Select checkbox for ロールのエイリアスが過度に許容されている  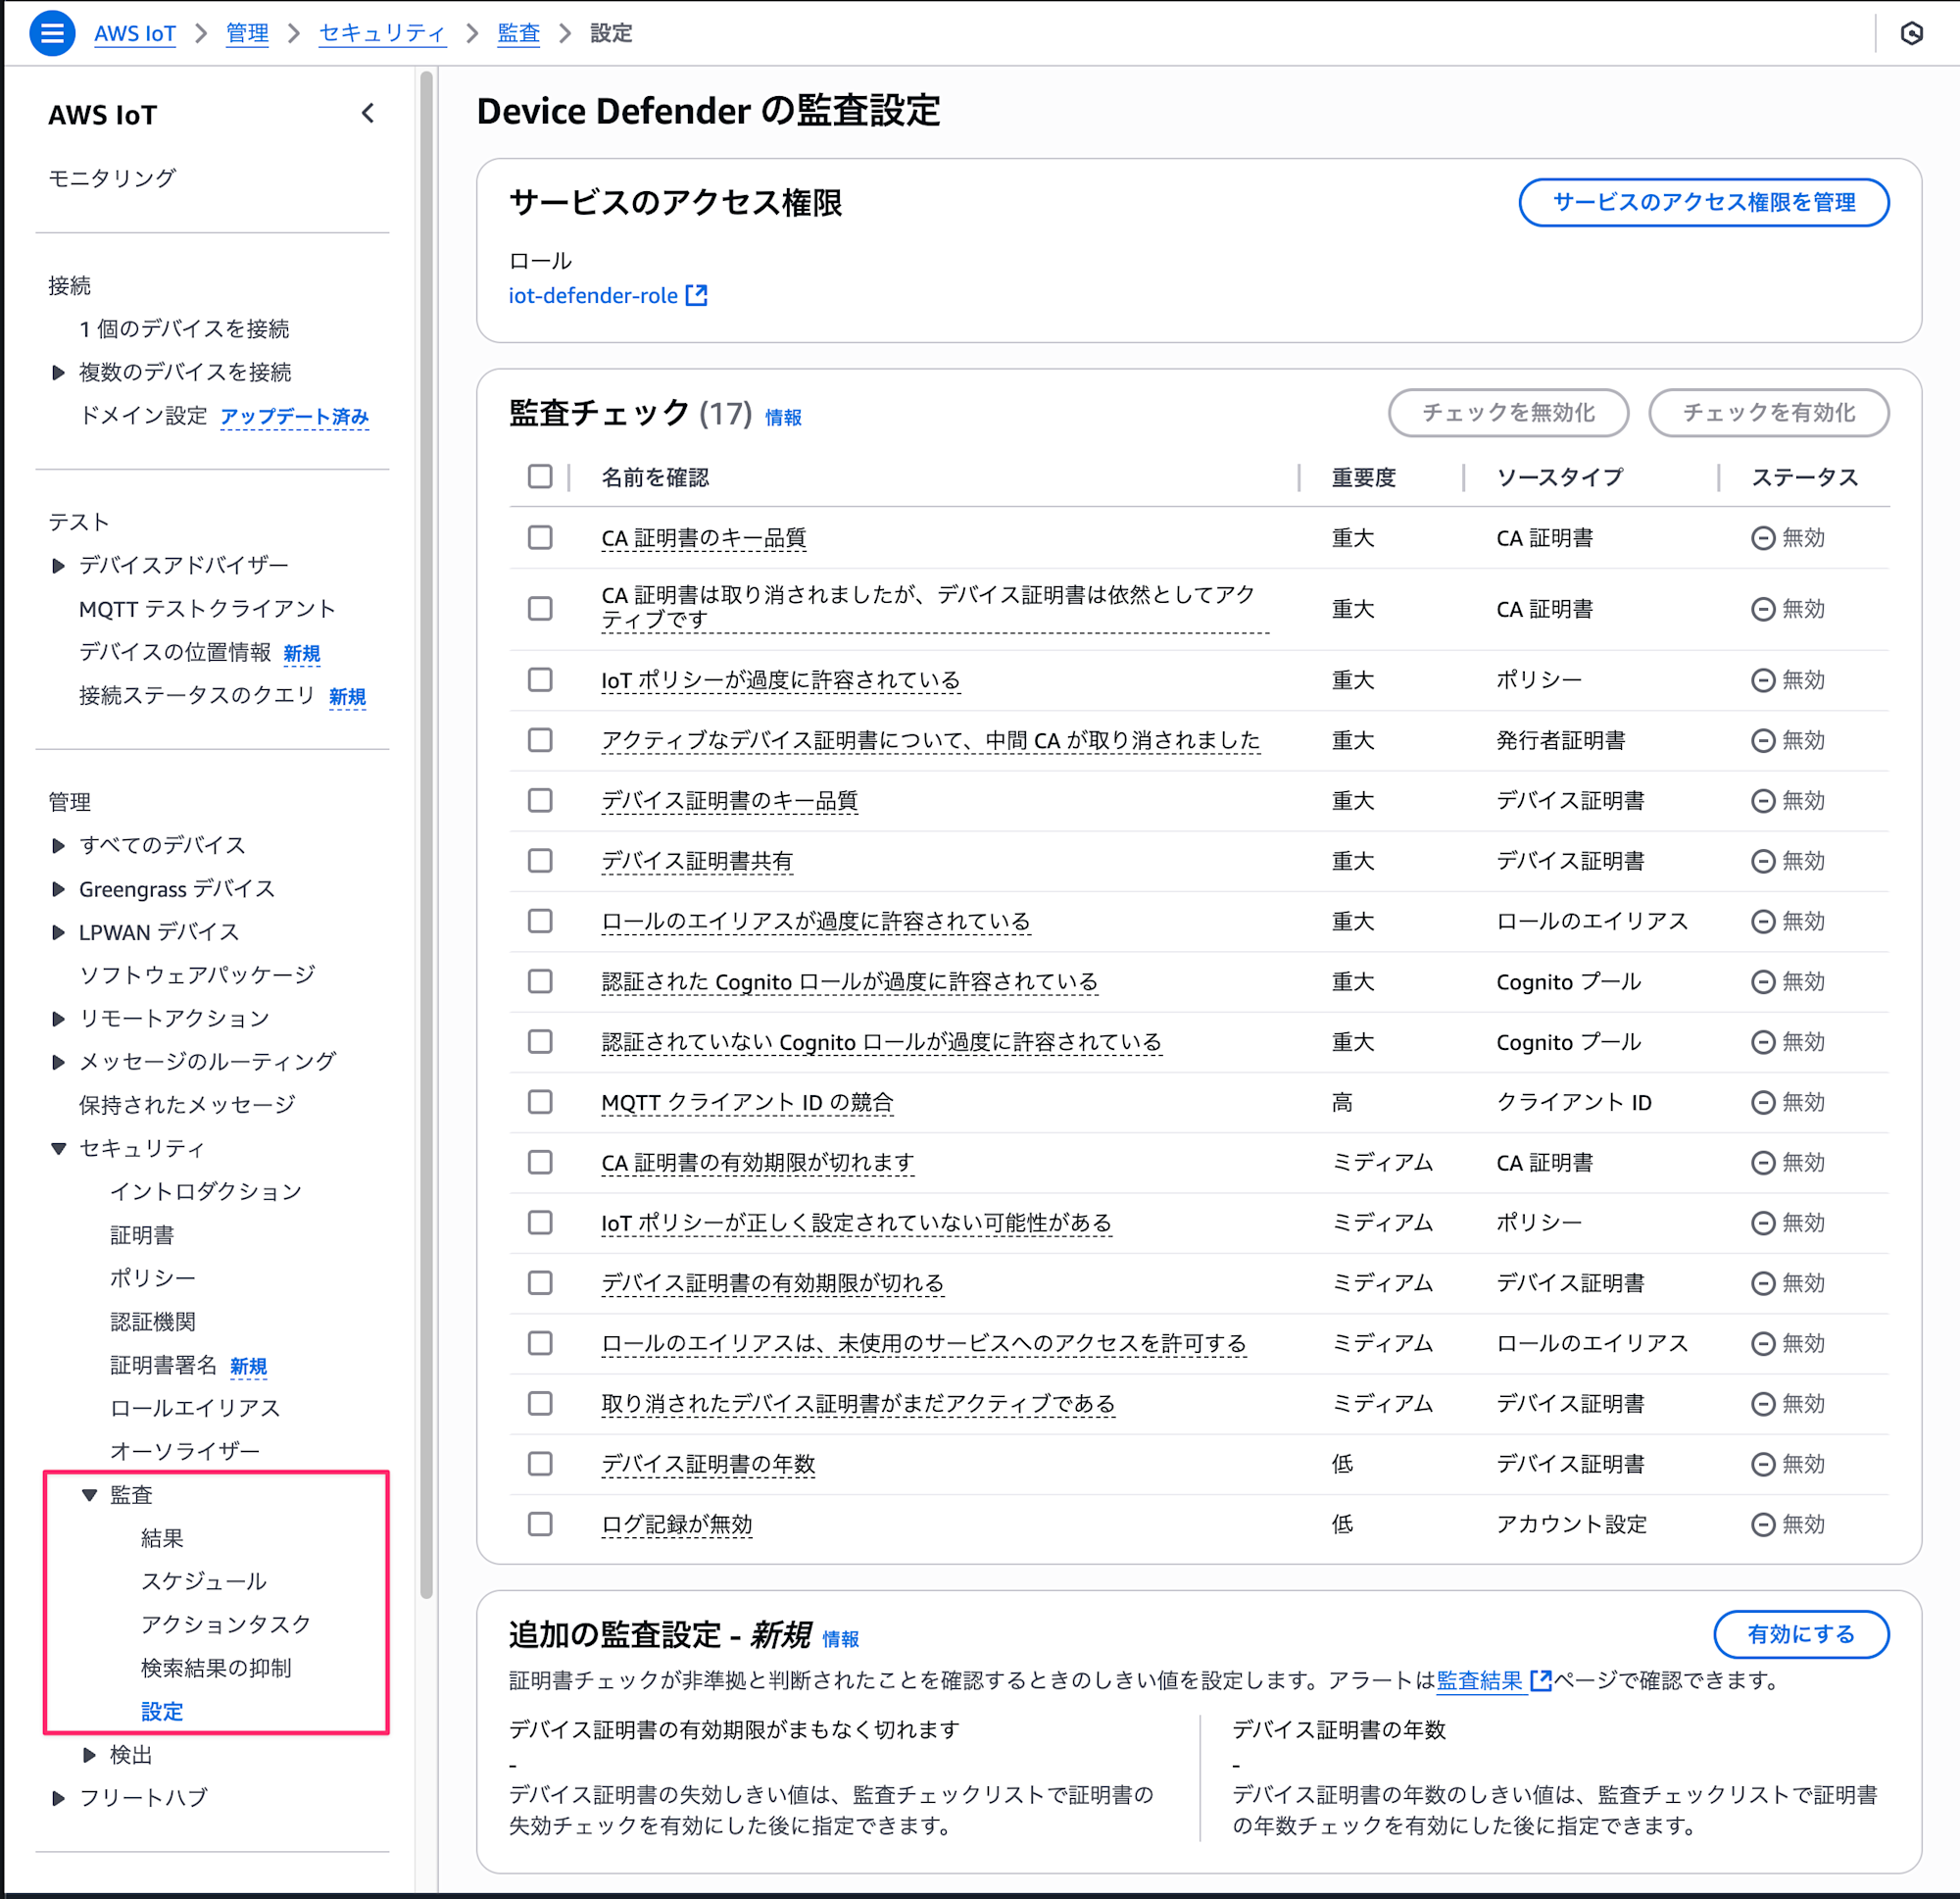pos(540,921)
